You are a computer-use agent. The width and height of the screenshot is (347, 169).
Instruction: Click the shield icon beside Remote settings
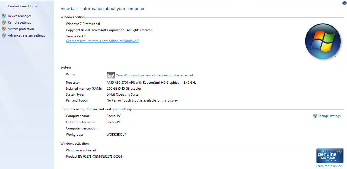coord(4,22)
